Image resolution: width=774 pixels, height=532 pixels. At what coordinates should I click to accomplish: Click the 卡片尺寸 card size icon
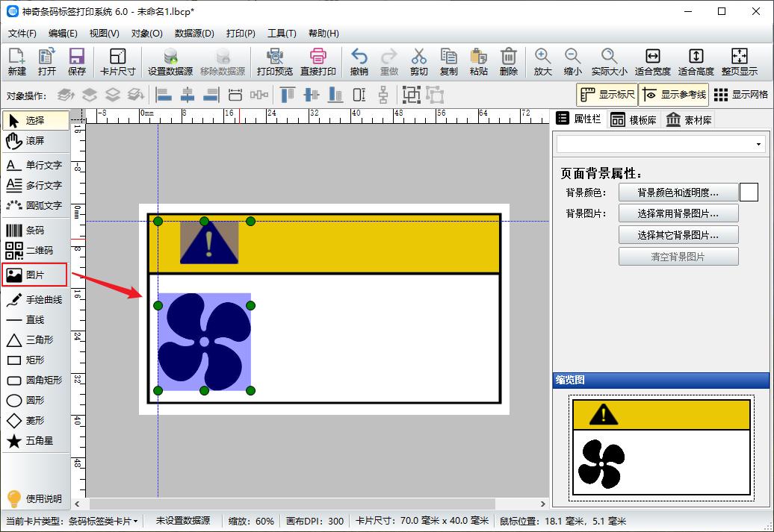tap(117, 61)
